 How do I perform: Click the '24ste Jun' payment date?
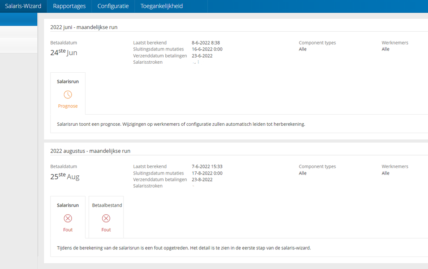(x=64, y=52)
